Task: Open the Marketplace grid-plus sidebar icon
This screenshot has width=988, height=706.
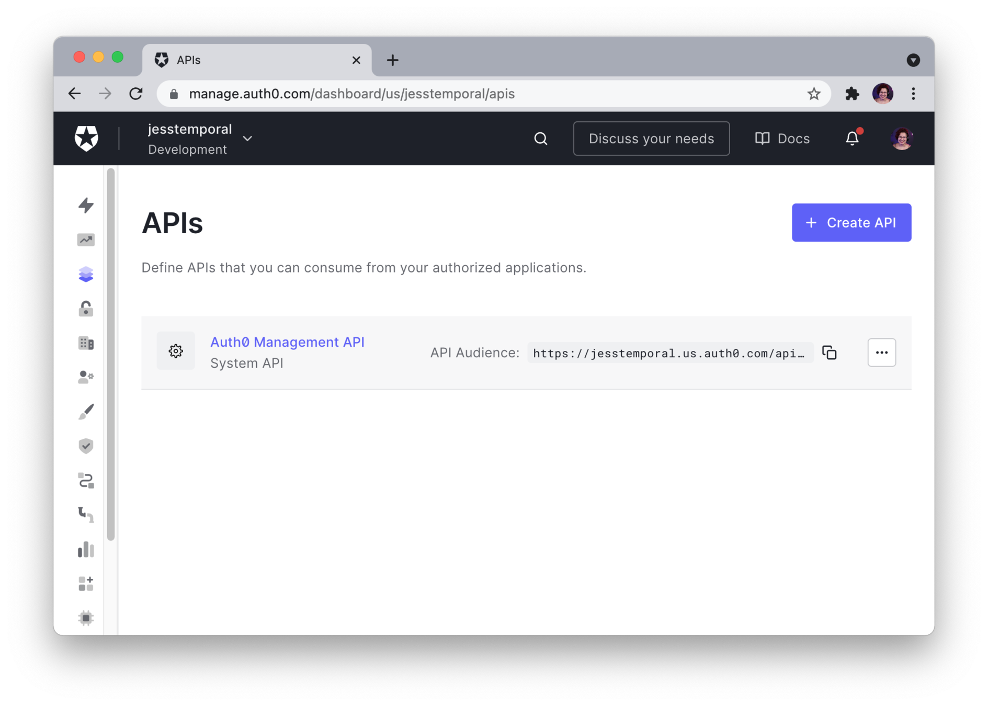Action: click(x=86, y=584)
